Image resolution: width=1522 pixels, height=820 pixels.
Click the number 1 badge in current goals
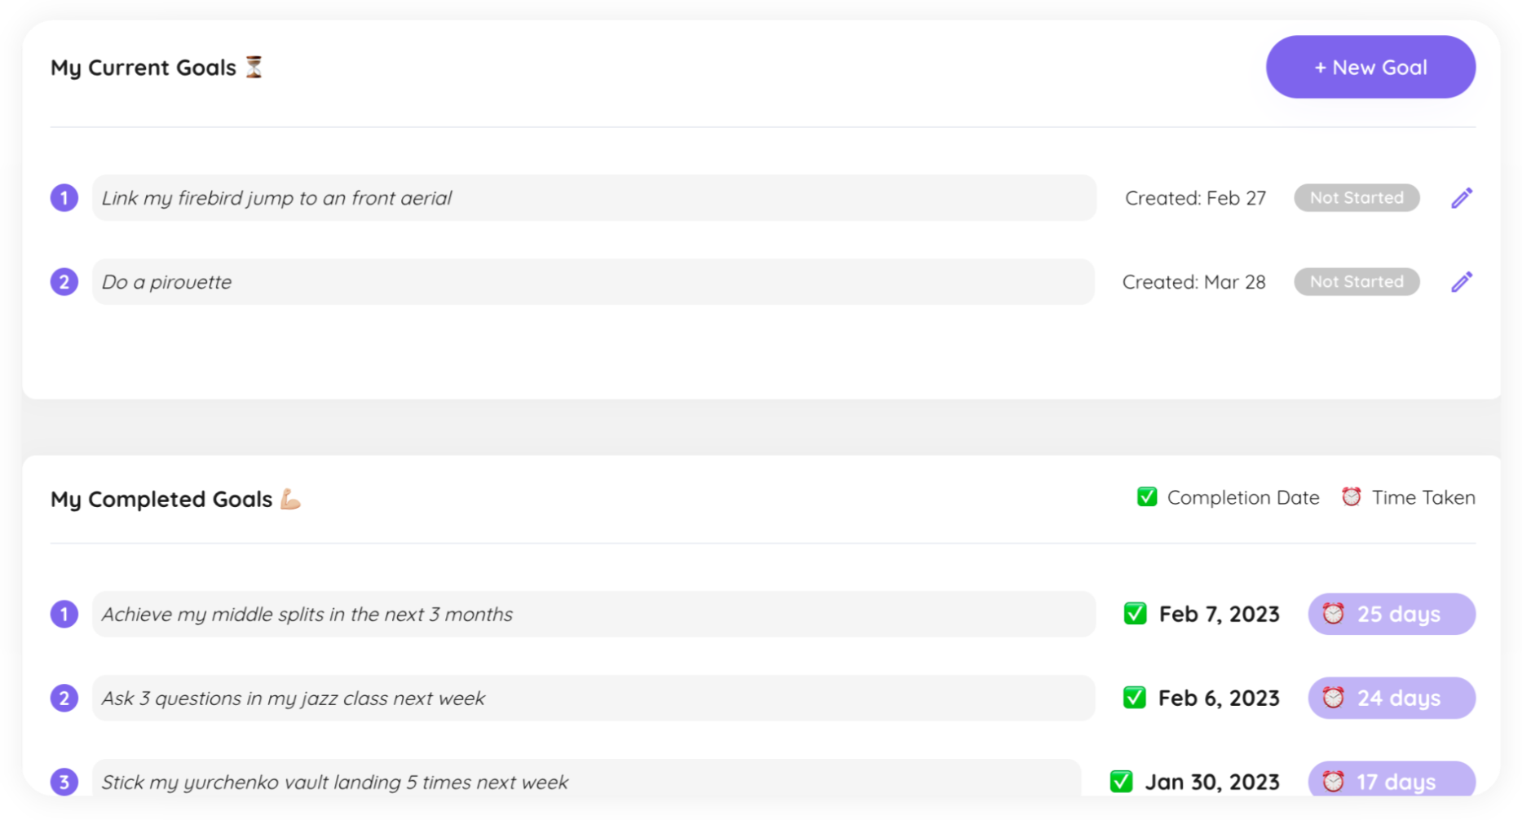(64, 198)
